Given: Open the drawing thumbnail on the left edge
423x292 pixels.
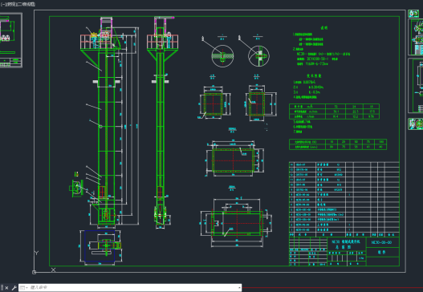Looking at the screenshot, I should coord(10,40).
